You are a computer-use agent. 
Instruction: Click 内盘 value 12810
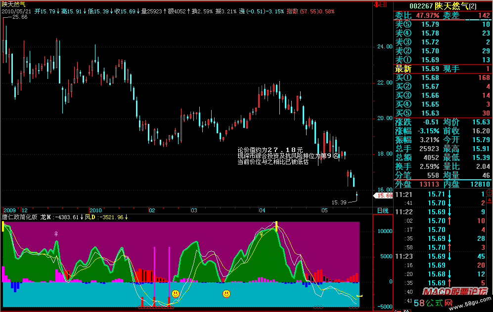point(480,184)
